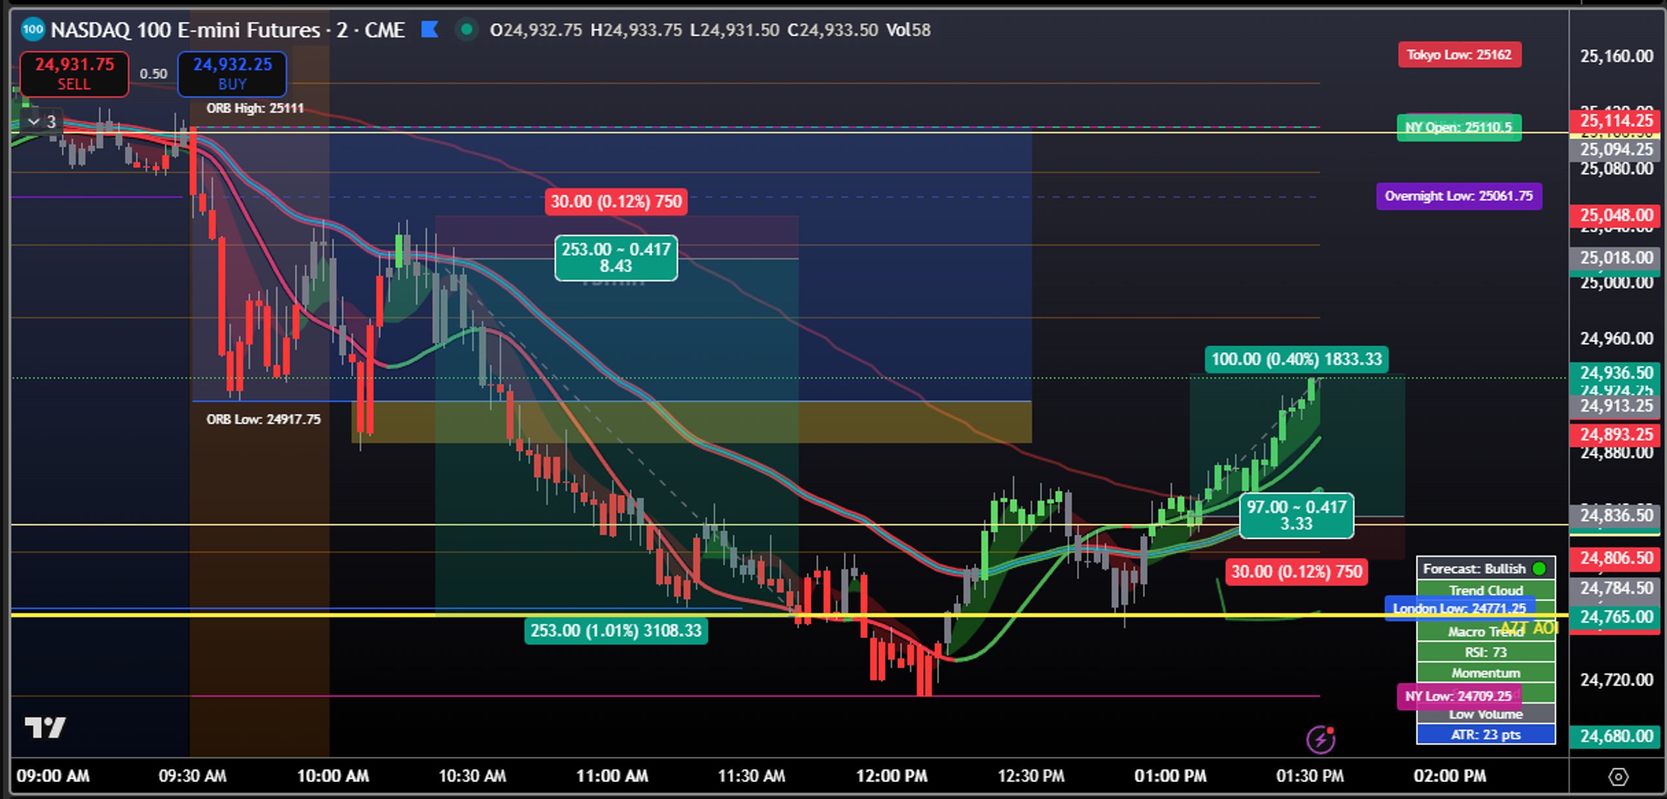Click the 0.50 spread value
Screen dimensions: 1667x799
tap(153, 74)
